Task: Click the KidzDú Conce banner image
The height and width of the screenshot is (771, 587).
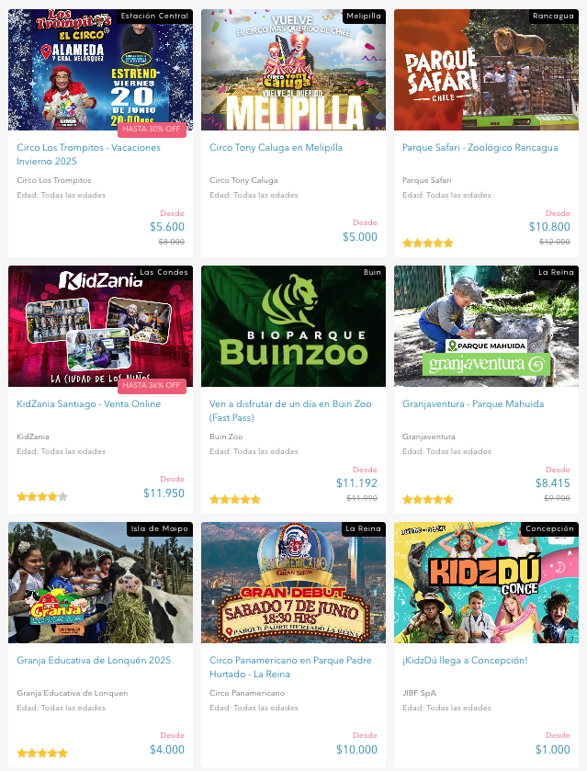Action: [x=486, y=583]
